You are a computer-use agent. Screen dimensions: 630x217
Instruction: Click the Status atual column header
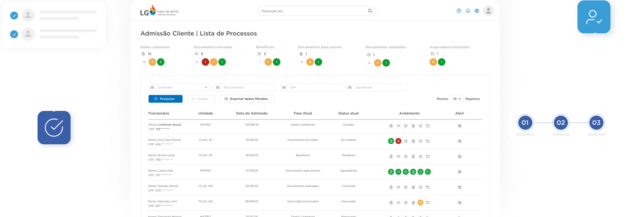point(348,113)
